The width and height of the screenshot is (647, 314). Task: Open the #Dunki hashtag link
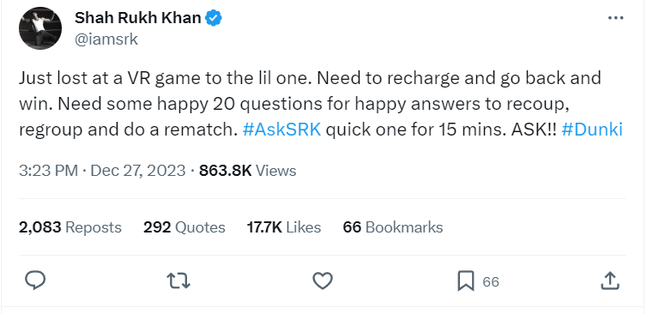pyautogui.click(x=592, y=130)
